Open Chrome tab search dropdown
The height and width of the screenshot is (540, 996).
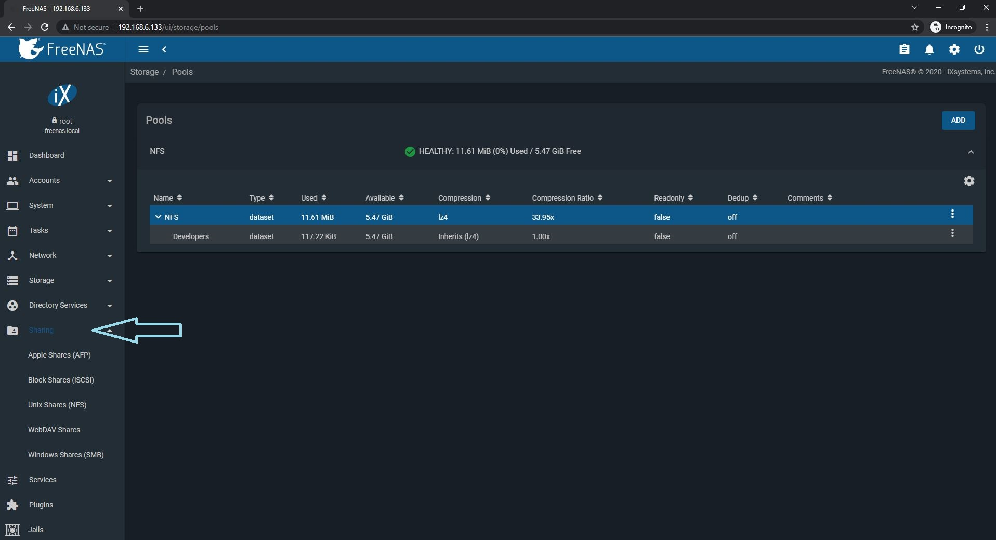tap(914, 8)
